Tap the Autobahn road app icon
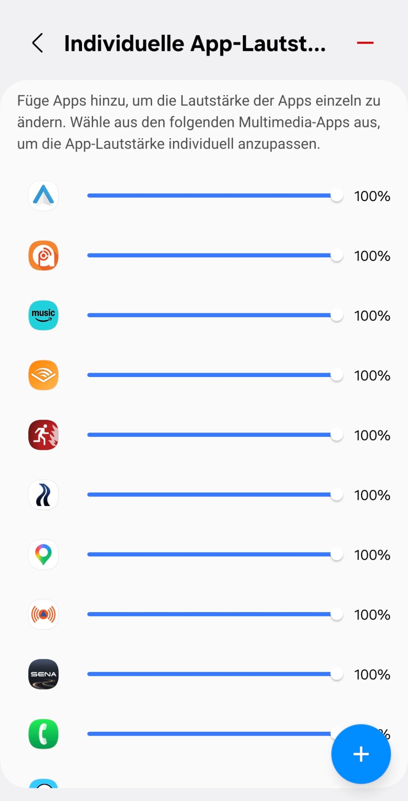This screenshot has height=801, width=408. coord(43,495)
